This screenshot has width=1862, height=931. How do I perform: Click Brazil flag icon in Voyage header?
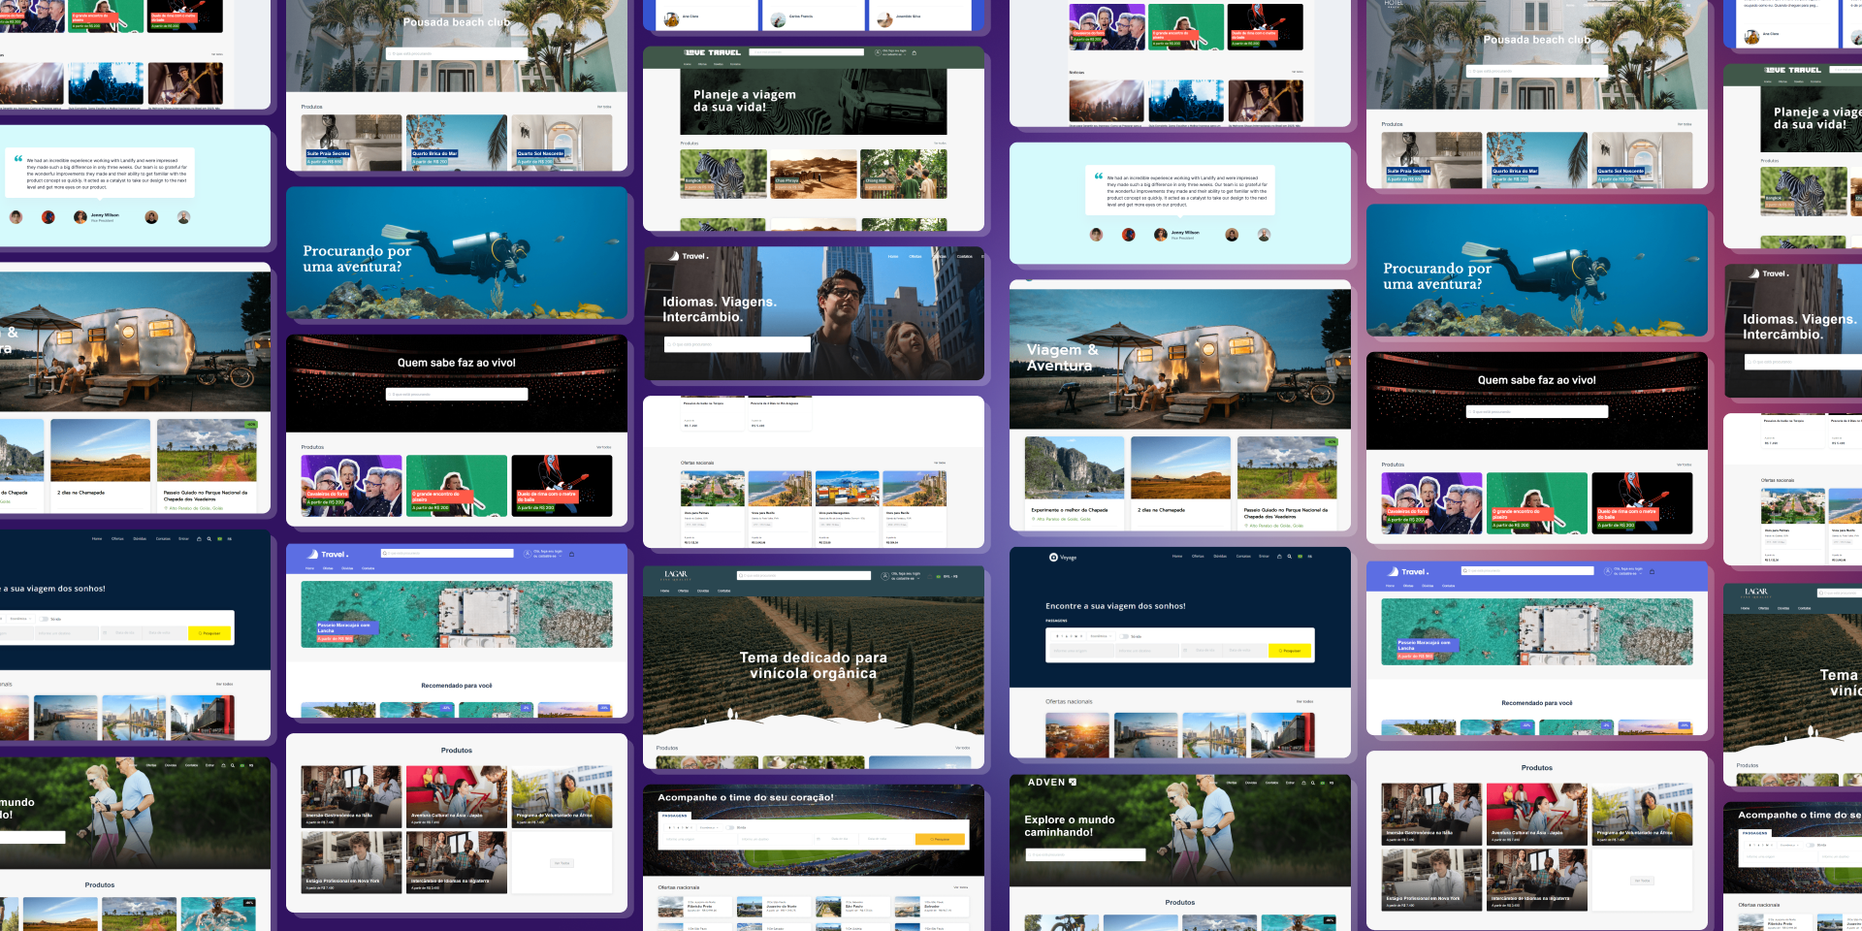[1300, 557]
